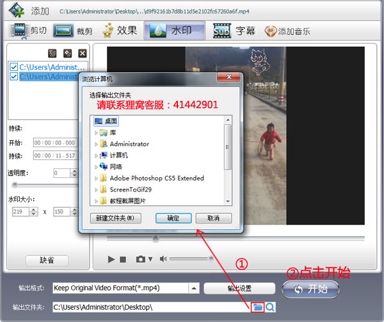Click the 开始 start time field

coord(55,143)
